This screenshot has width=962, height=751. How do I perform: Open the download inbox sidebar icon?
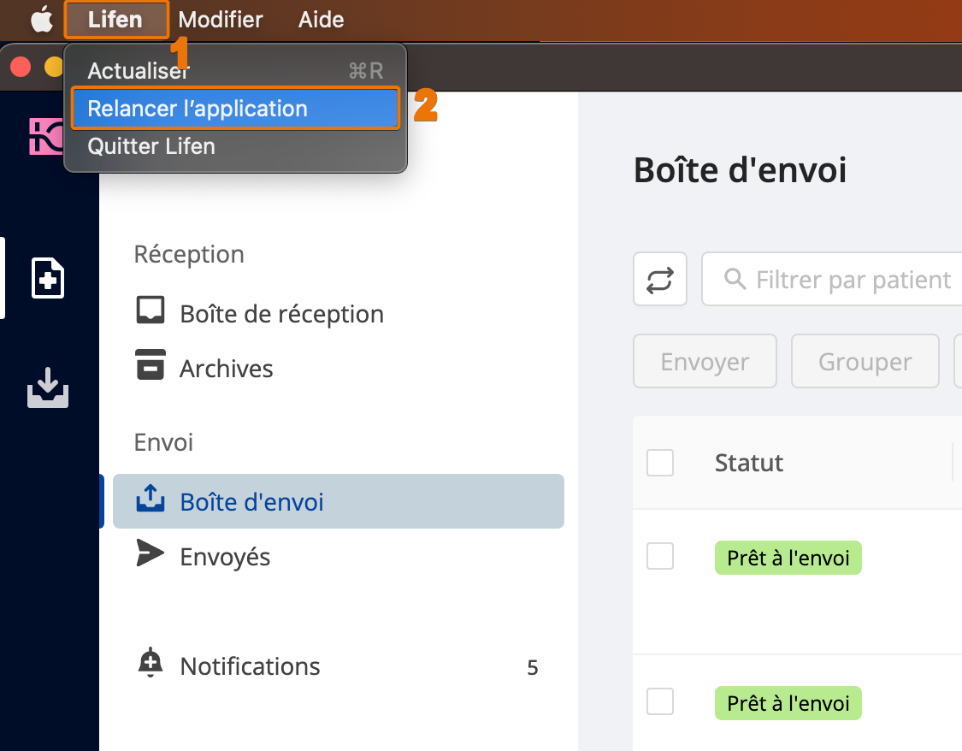(48, 387)
